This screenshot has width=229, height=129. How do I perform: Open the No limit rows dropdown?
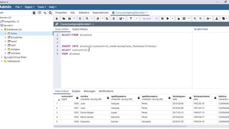coord(150,19)
